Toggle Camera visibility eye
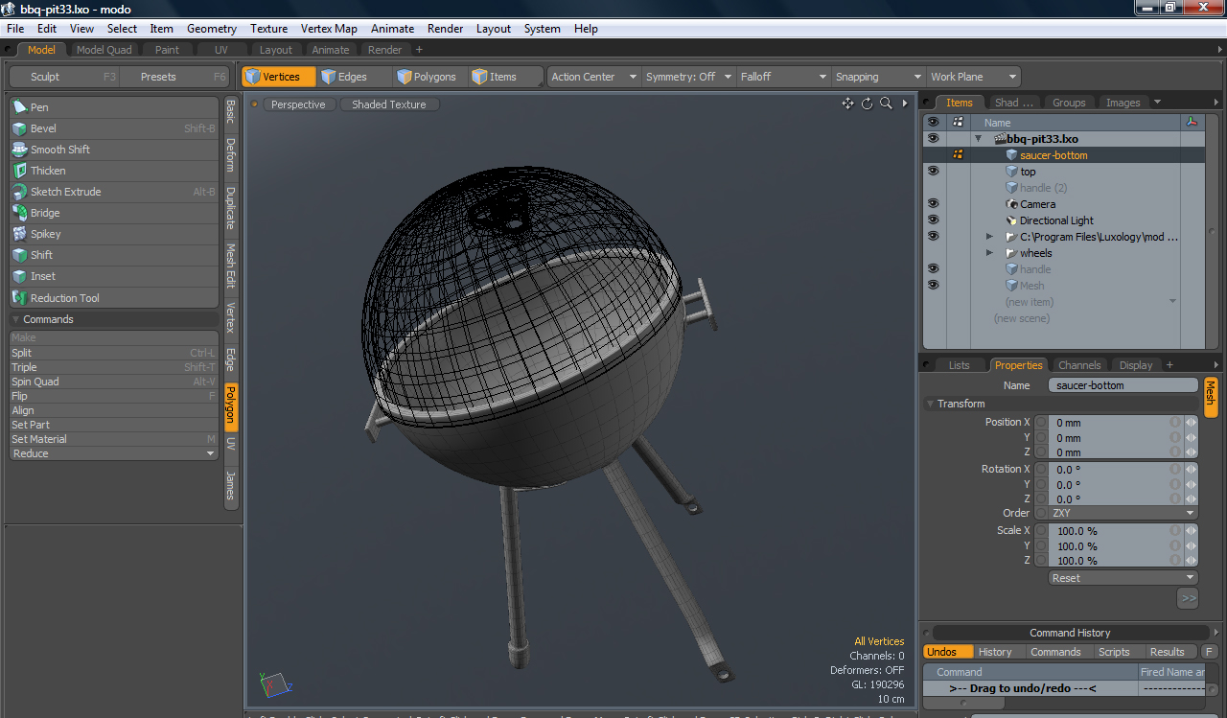 [933, 203]
